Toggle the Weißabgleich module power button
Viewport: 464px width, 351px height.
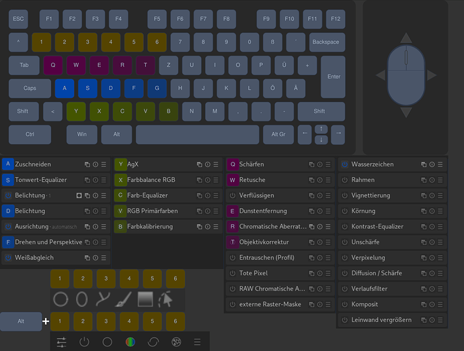tap(8, 258)
